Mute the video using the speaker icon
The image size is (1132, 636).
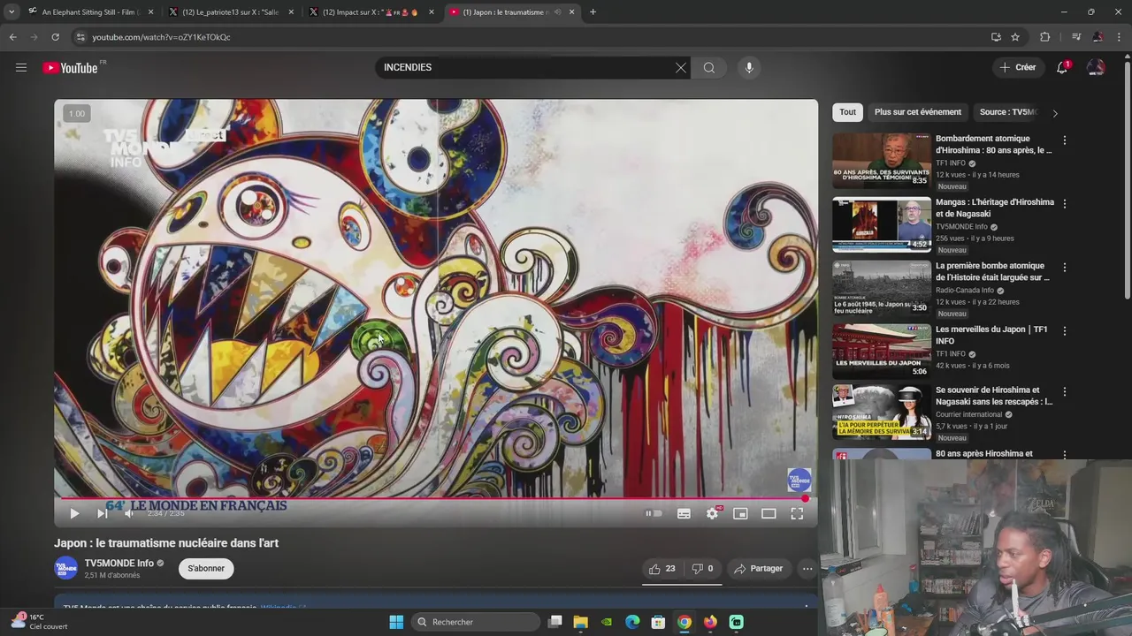[129, 513]
